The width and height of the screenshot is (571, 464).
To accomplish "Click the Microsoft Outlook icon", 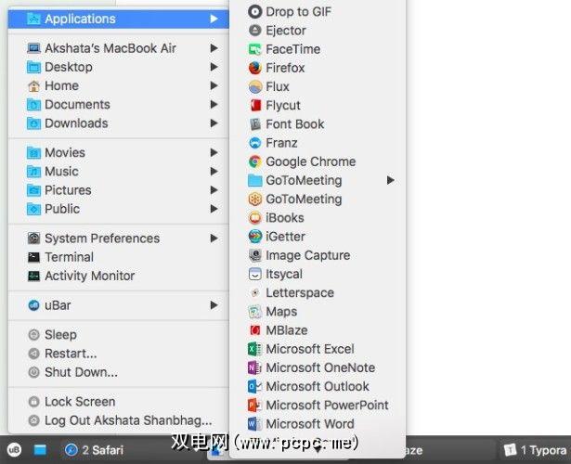I will [255, 386].
